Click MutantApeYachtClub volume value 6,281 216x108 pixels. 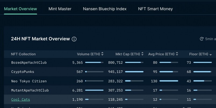pos(78,90)
